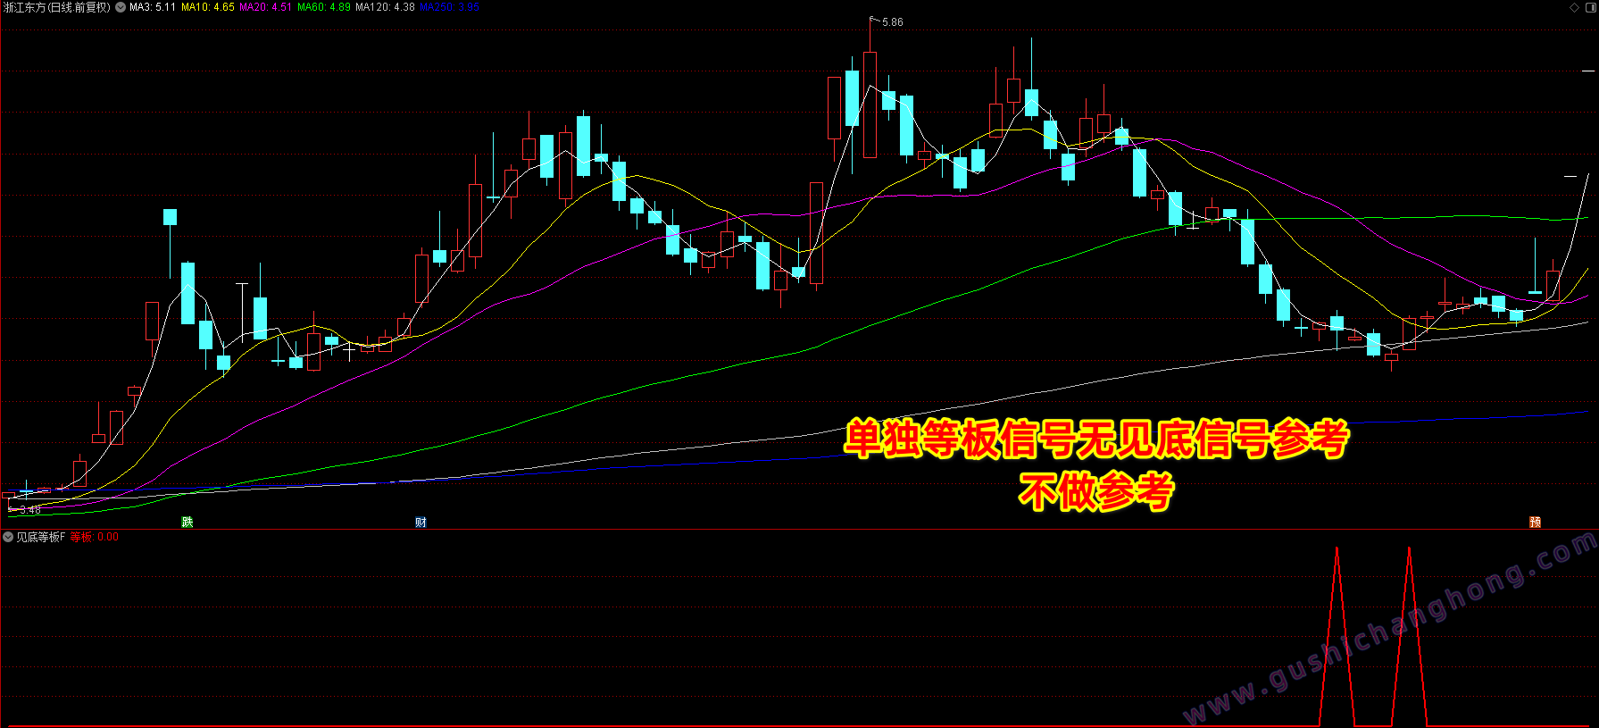
Task: Expand the 见底等板F indicator dropdown arrow
Action: point(8,537)
